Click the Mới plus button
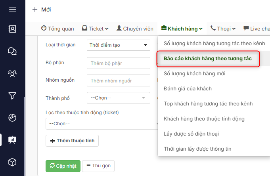Image resolution: width=270 pixels, height=176 pixels. [x=42, y=10]
